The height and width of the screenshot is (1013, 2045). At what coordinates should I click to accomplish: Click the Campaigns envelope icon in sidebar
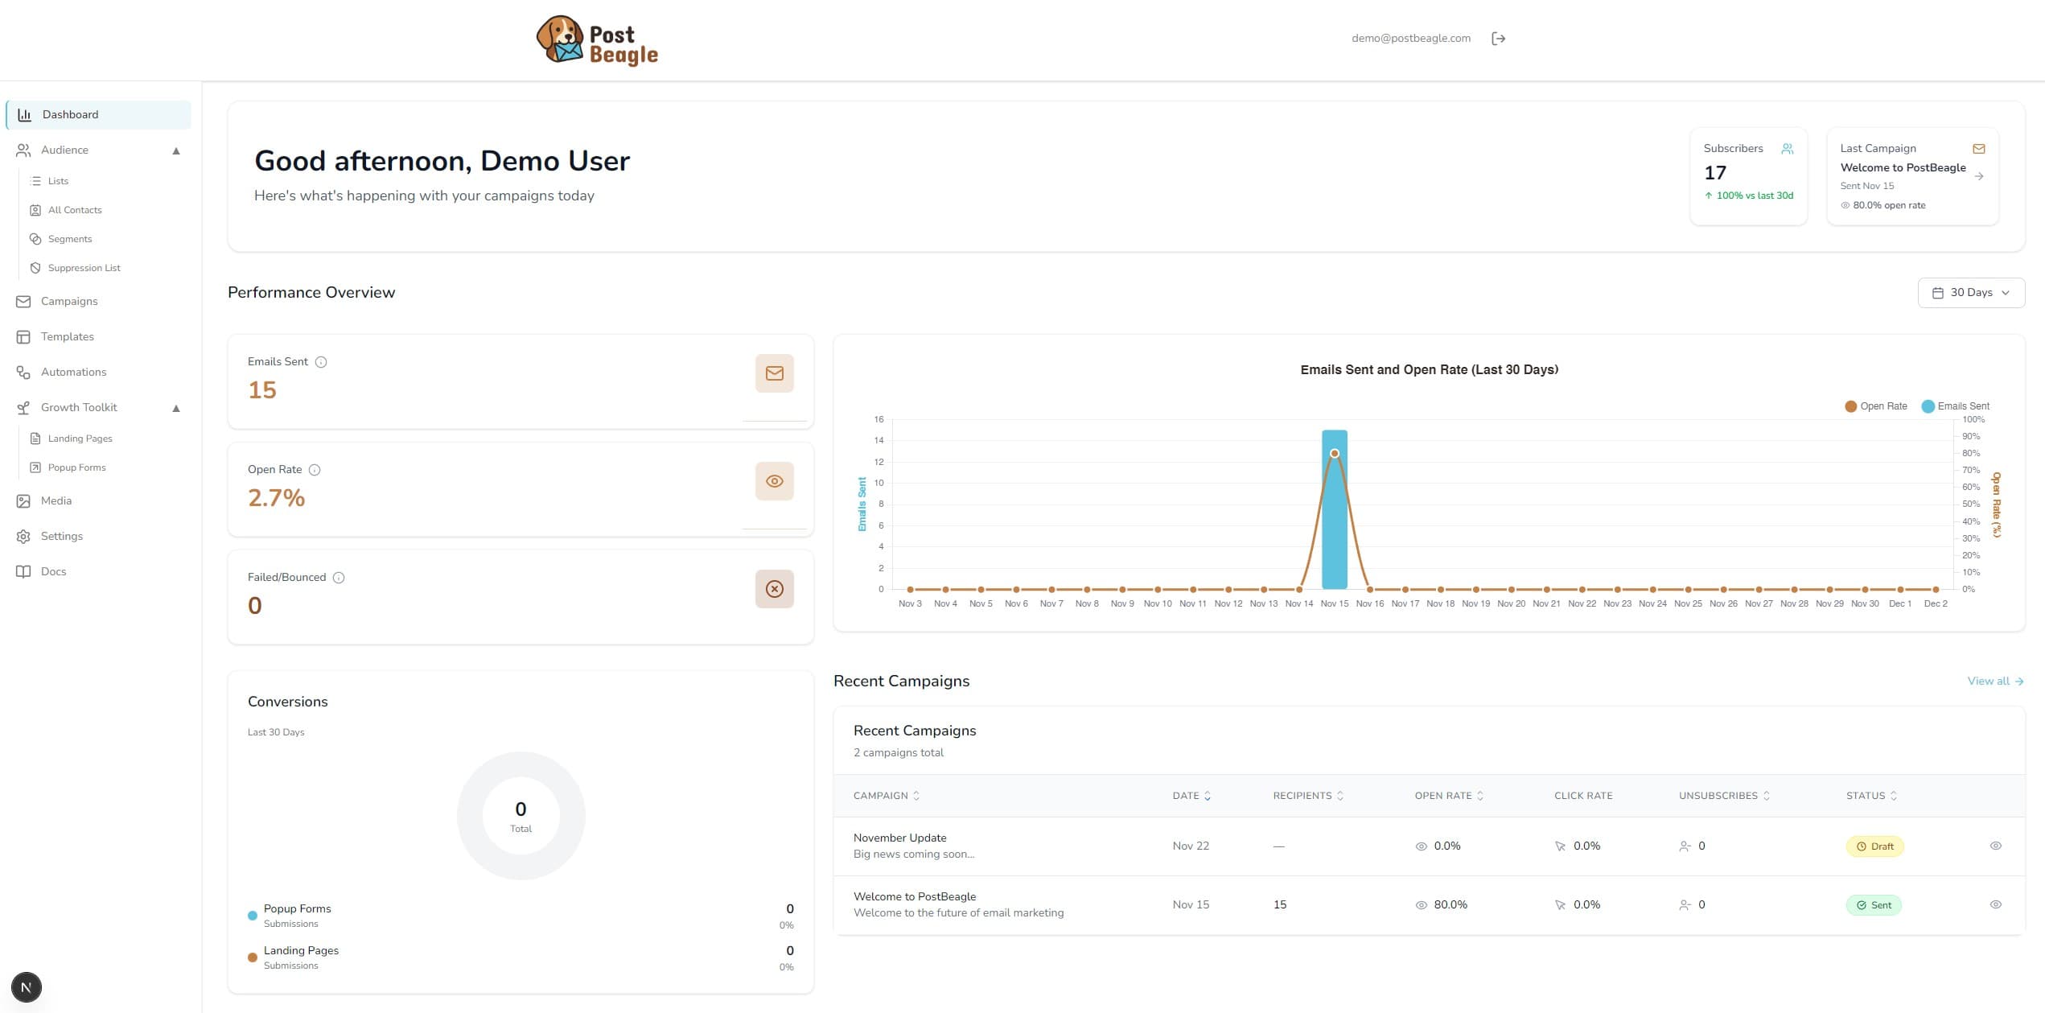pyautogui.click(x=23, y=302)
